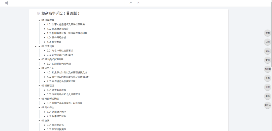Open the mind map view icon
The image size is (272, 131).
[6, 3]
